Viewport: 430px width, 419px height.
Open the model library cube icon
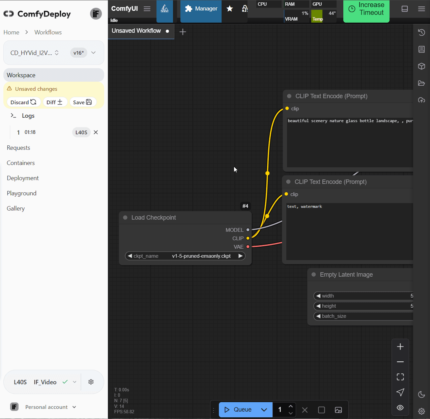422,66
